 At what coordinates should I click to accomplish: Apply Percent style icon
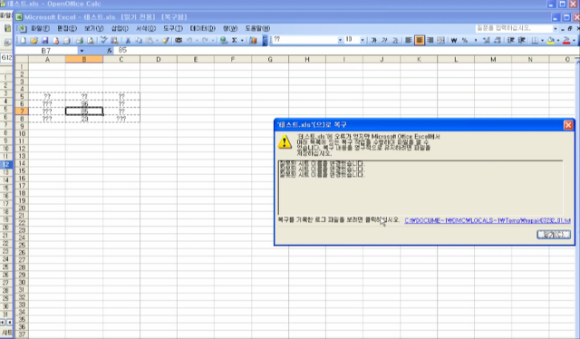pos(465,40)
